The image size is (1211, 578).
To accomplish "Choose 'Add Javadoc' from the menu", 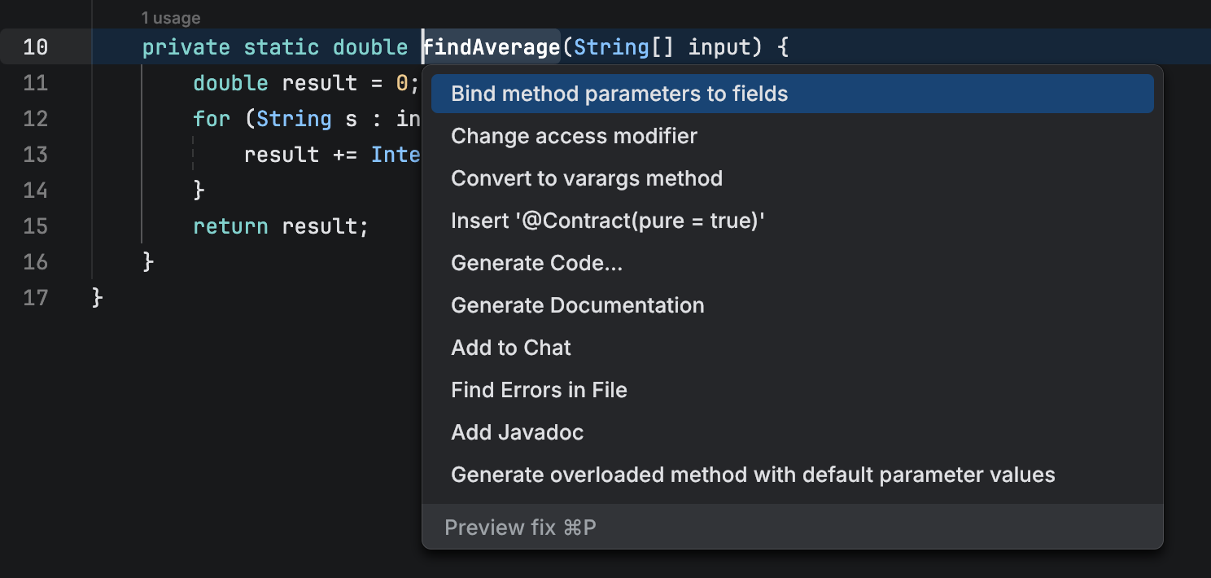I will coord(517,432).
